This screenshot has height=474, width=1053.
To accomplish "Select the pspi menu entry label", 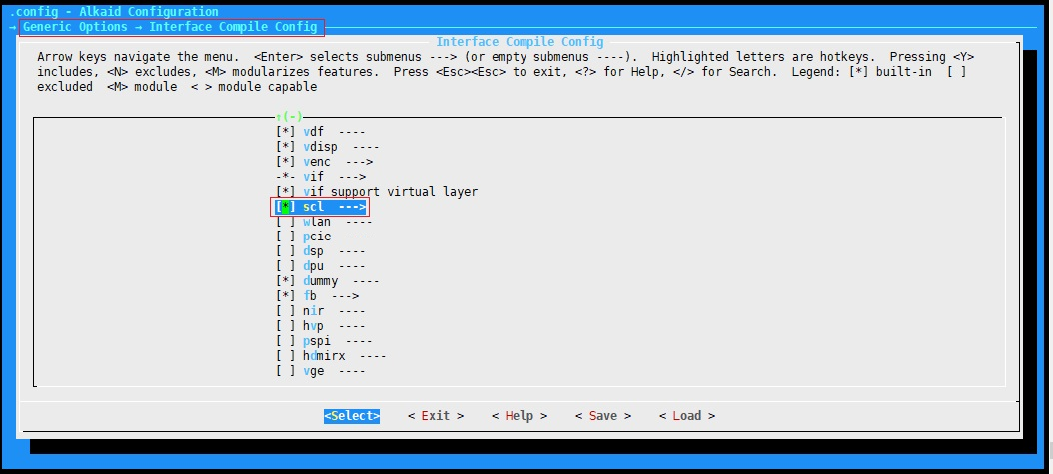I will click(x=317, y=341).
